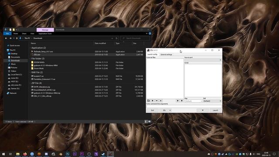This screenshot has width=279, height=157.
Task: Expand the ribbon chevron in Explorer
Action: pos(146,34)
